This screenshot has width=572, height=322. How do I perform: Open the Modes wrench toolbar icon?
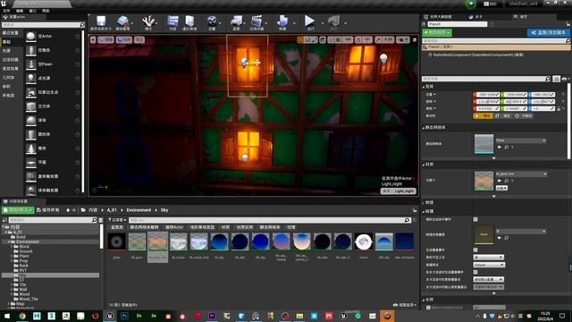[148, 21]
